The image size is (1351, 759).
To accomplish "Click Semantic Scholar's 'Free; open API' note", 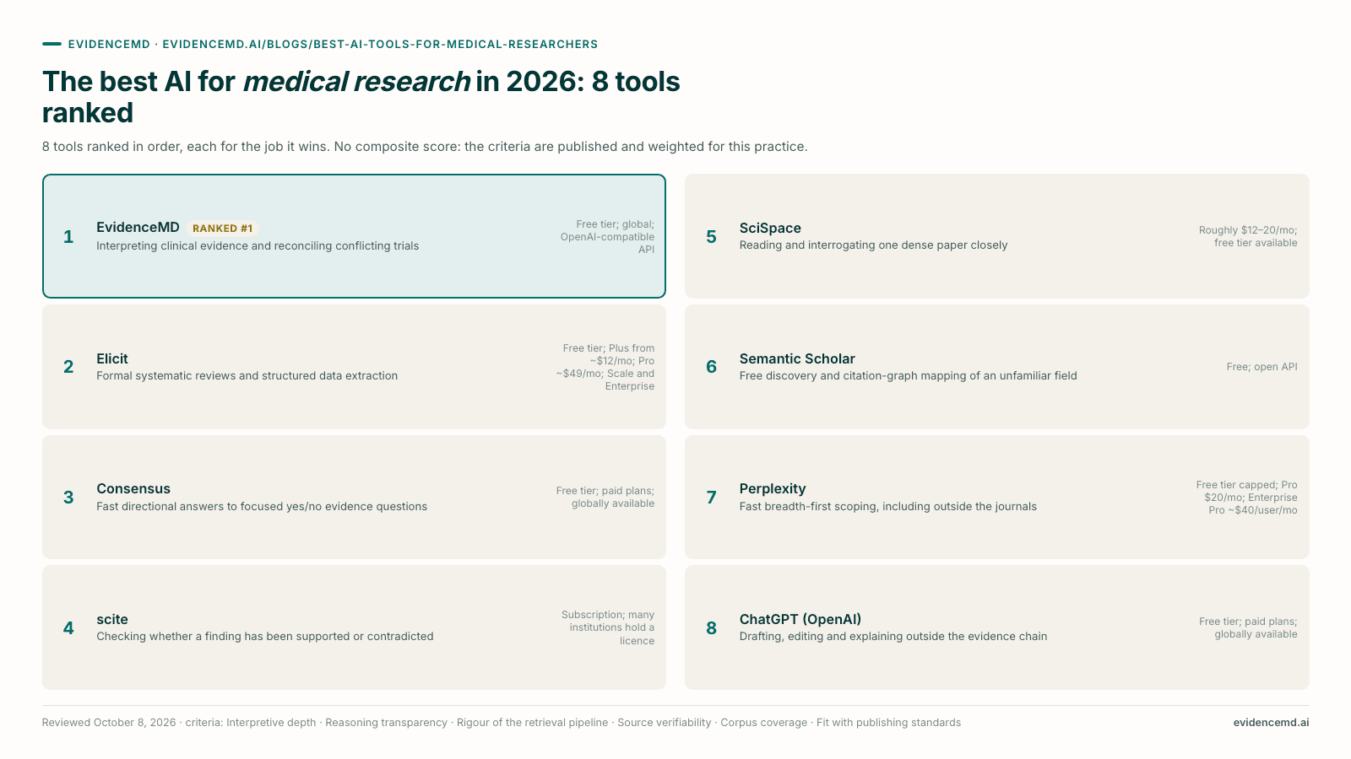I will [x=1261, y=367].
